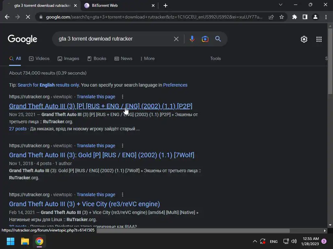333x249 pixels.
Task: Close the gta 3 torrent tab
Action: tap(75, 6)
